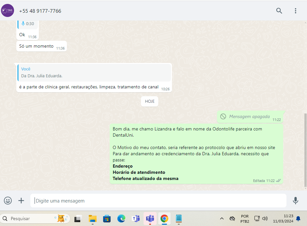Image resolution: width=307 pixels, height=226 pixels.
Task: Jump to quoted message 'Da Dra. Julia Eduarda.'
Action: coord(94,73)
